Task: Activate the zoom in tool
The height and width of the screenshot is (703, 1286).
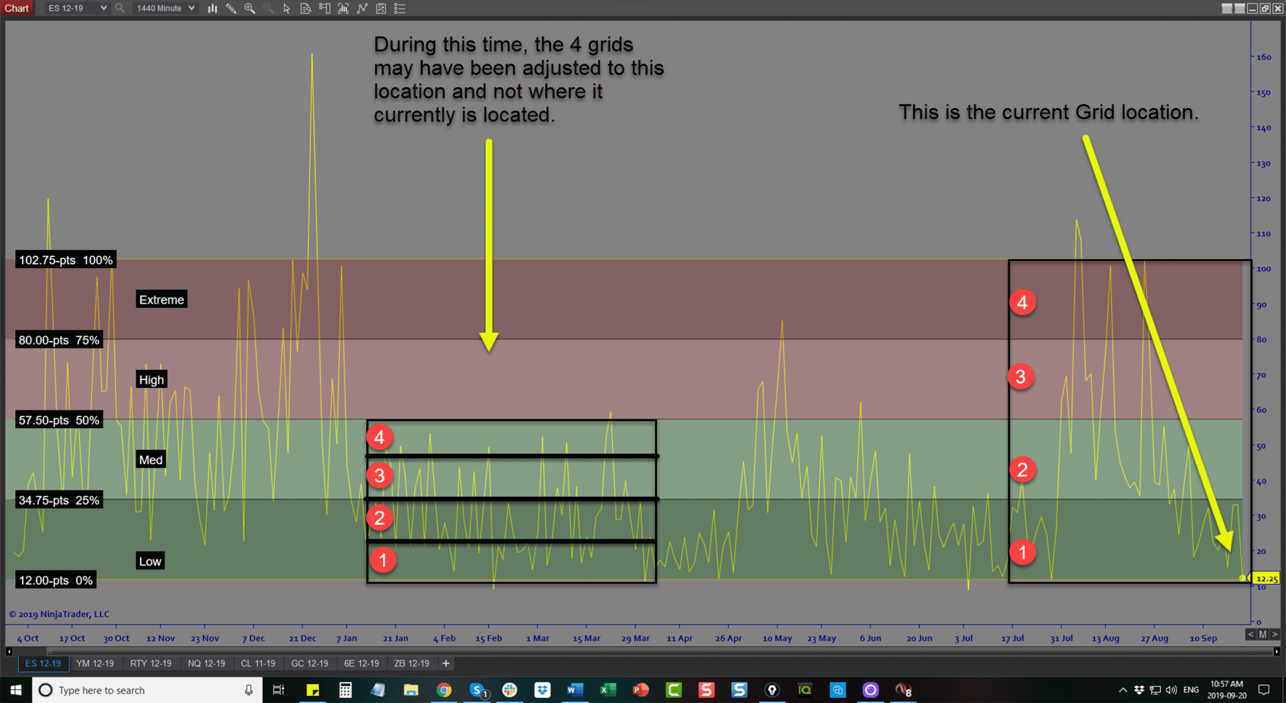Action: tap(249, 8)
